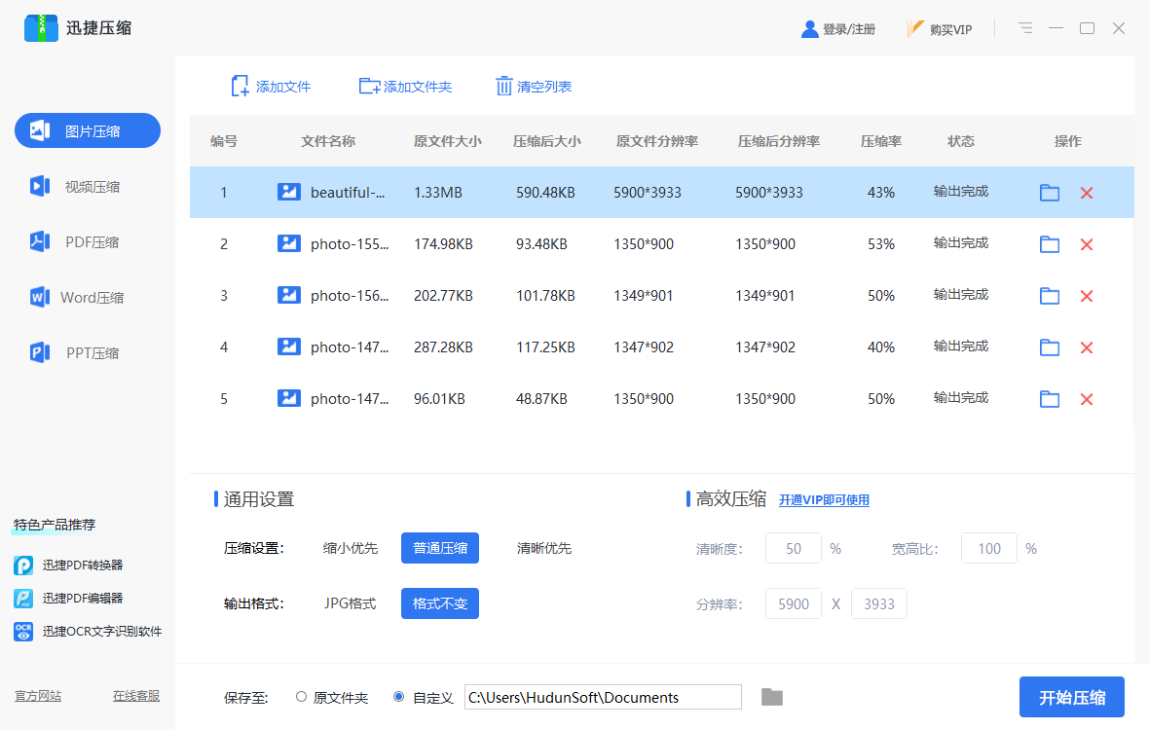Image resolution: width=1149 pixels, height=730 pixels.
Task: Click 清空列表 to clear the list
Action: [534, 87]
